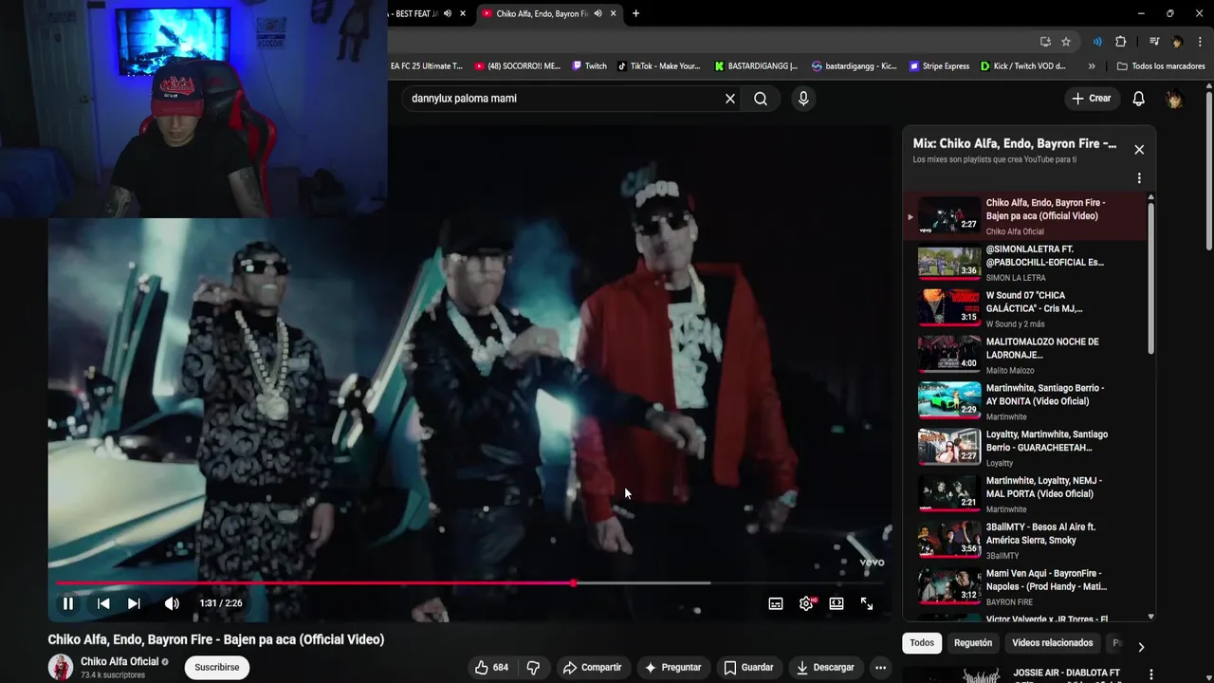Image resolution: width=1214 pixels, height=683 pixels.
Task: Mute audio on the BEST FEAT tab
Action: [447, 13]
